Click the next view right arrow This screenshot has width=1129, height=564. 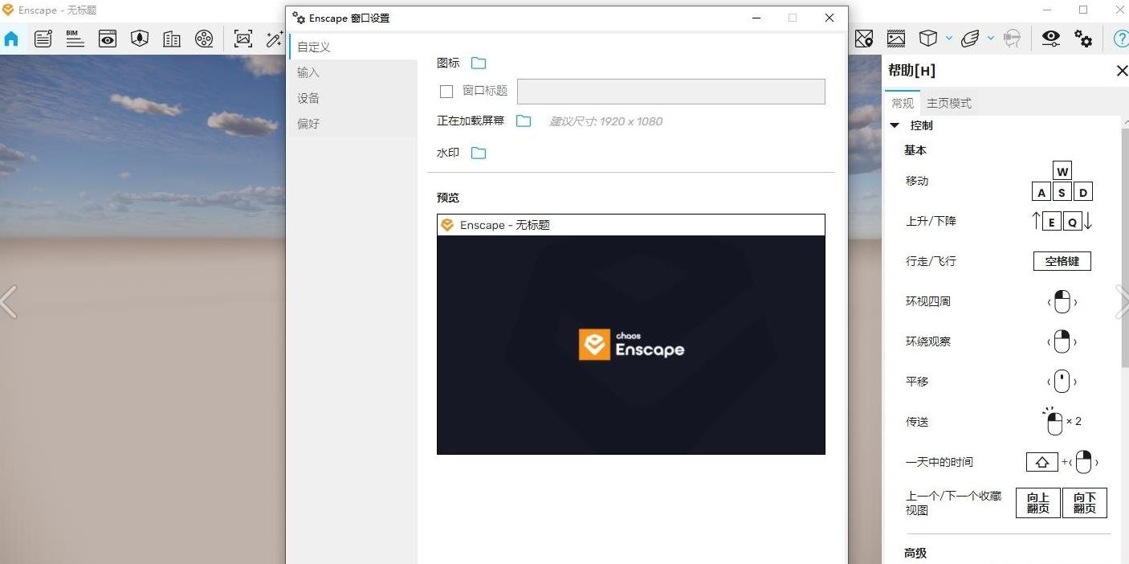1122,302
